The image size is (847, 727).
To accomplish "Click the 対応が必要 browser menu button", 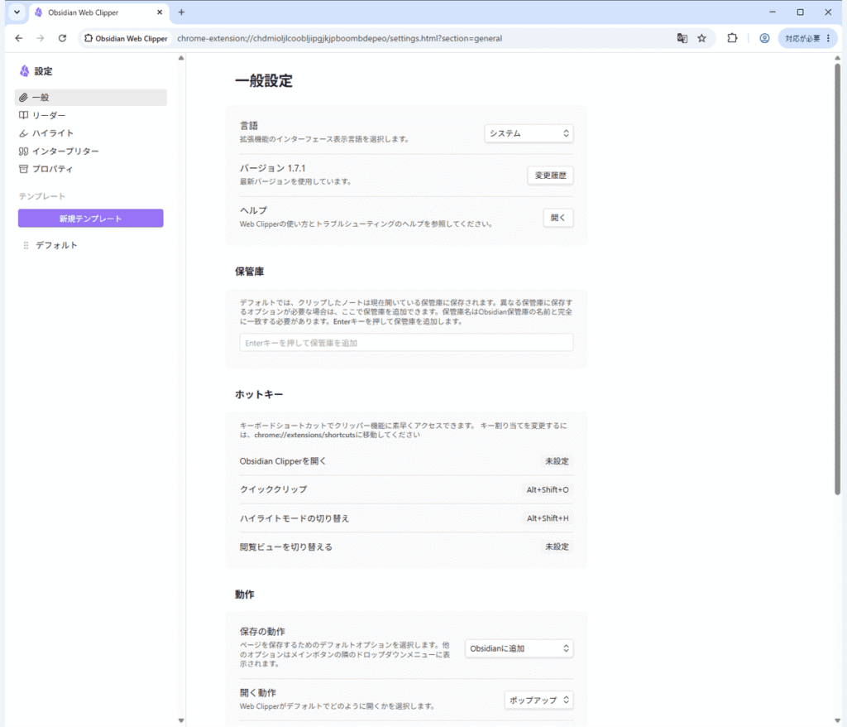I will [x=808, y=38].
